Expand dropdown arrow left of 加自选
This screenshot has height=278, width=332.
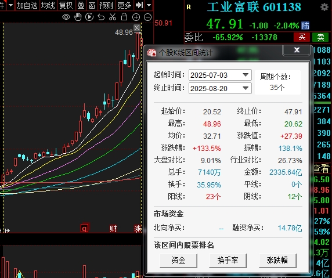10,5
